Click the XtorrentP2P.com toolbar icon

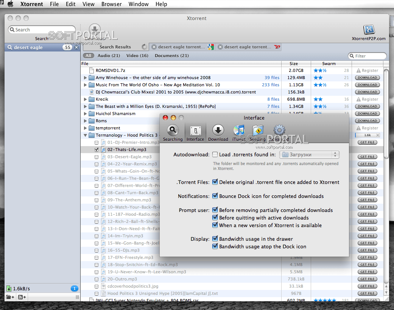369,30
